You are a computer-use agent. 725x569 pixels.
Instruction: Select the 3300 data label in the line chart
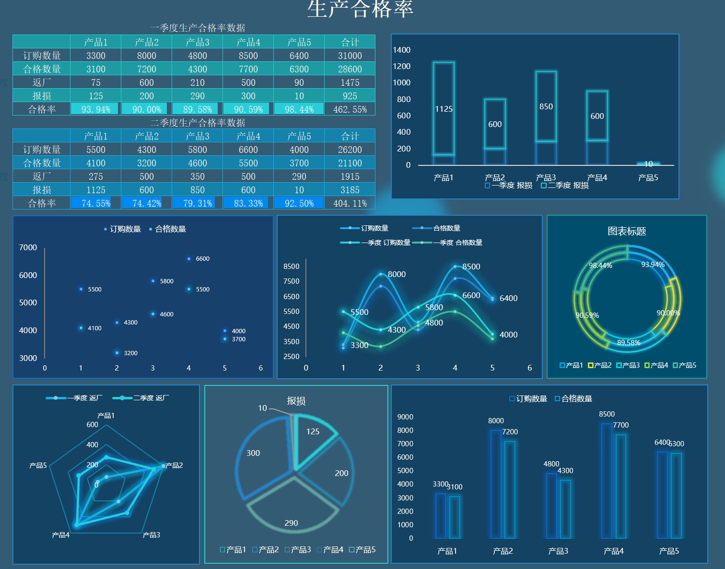pos(359,345)
